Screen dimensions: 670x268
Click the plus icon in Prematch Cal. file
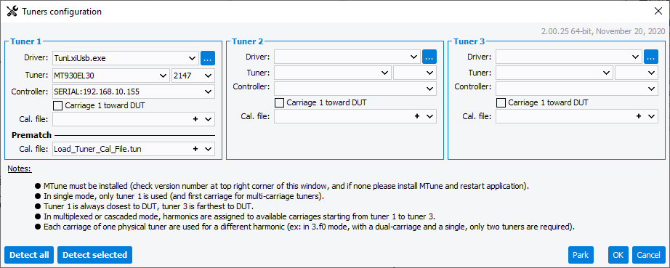195,149
